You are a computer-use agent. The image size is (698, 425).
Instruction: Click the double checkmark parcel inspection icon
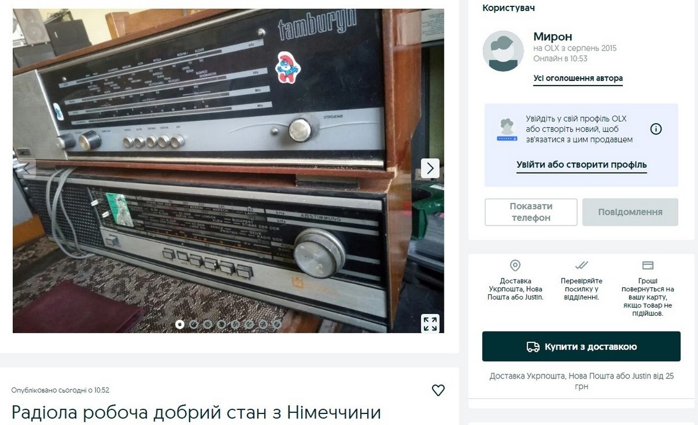coord(582,266)
